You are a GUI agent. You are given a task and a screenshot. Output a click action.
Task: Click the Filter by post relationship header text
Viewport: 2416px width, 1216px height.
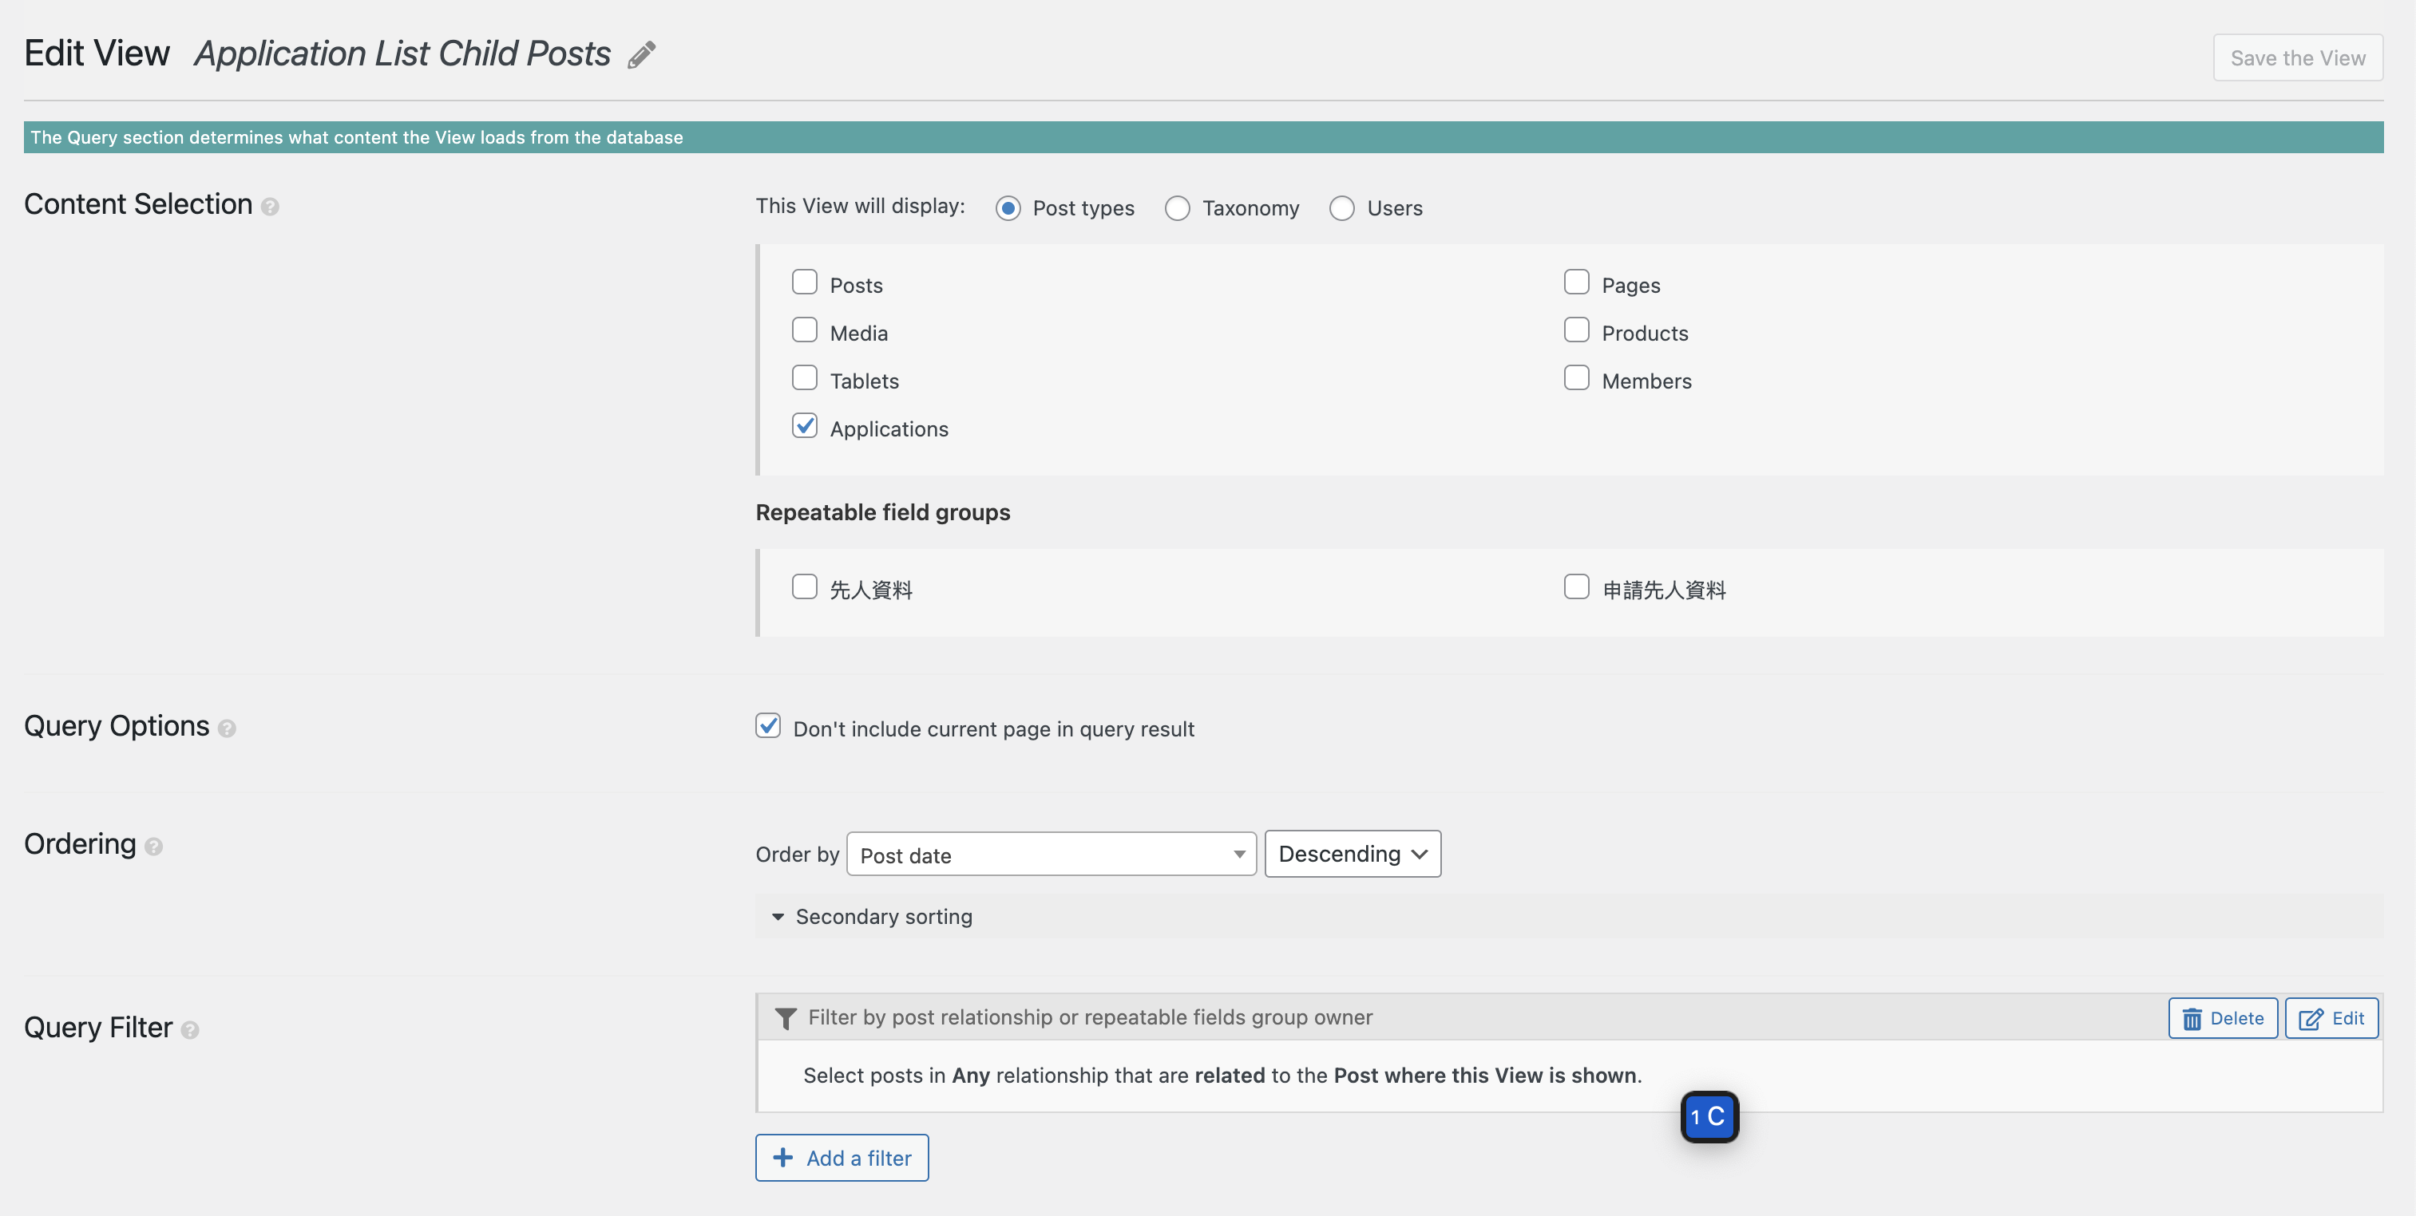(1091, 1017)
